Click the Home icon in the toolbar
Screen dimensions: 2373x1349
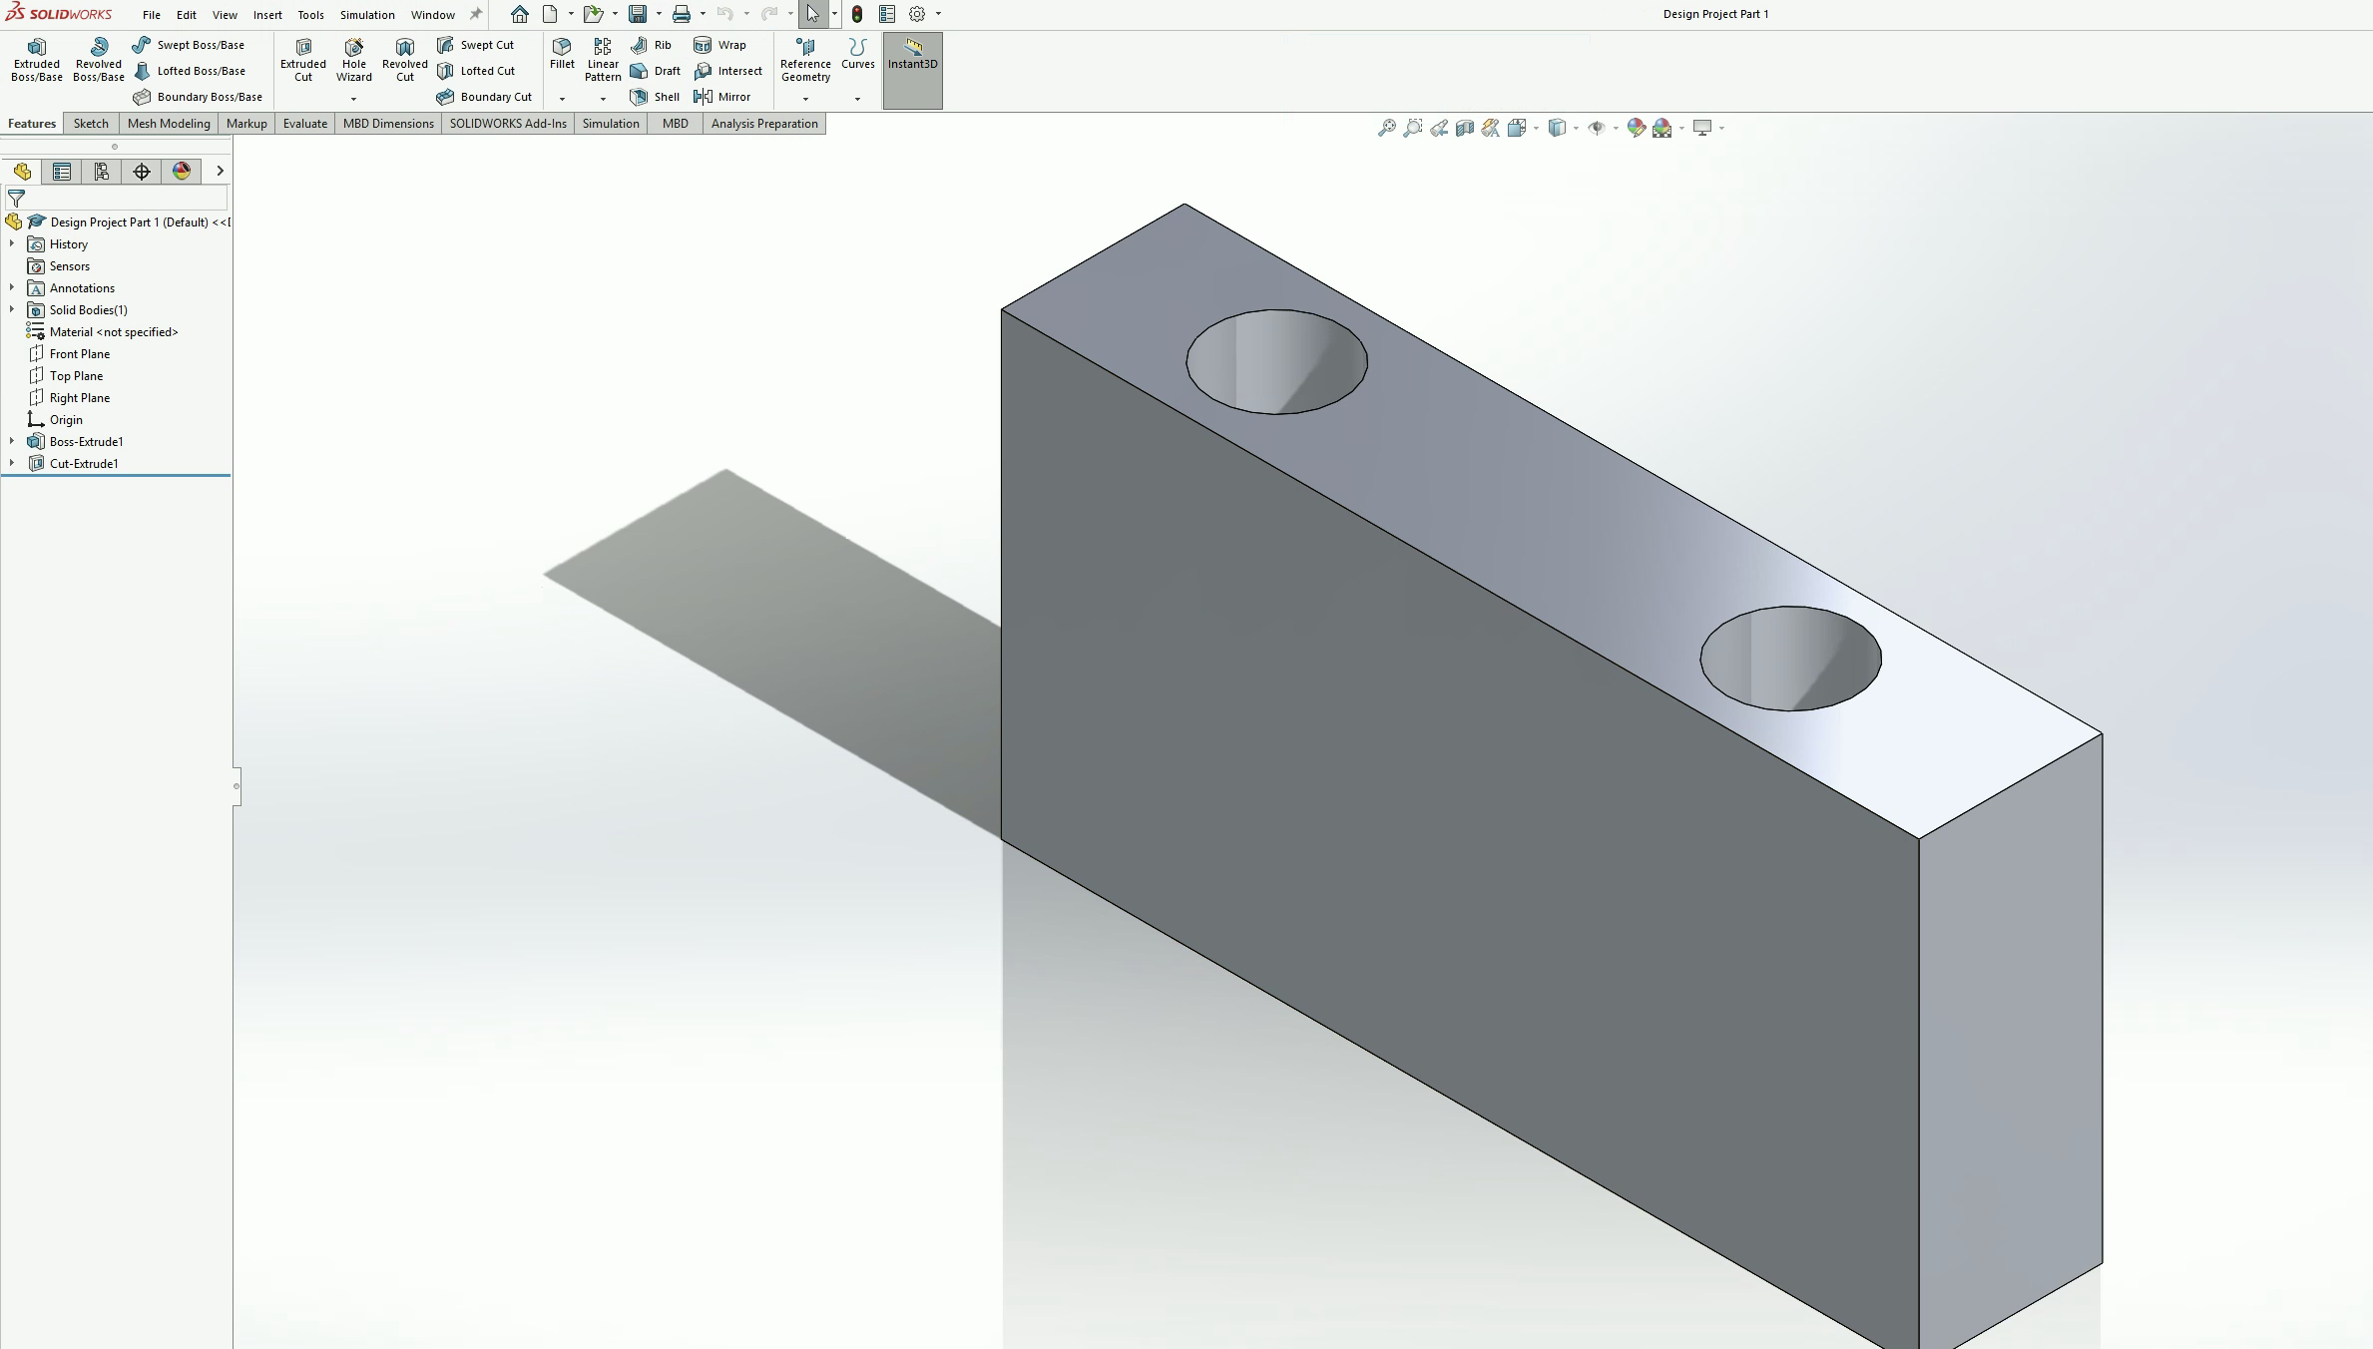tap(520, 14)
